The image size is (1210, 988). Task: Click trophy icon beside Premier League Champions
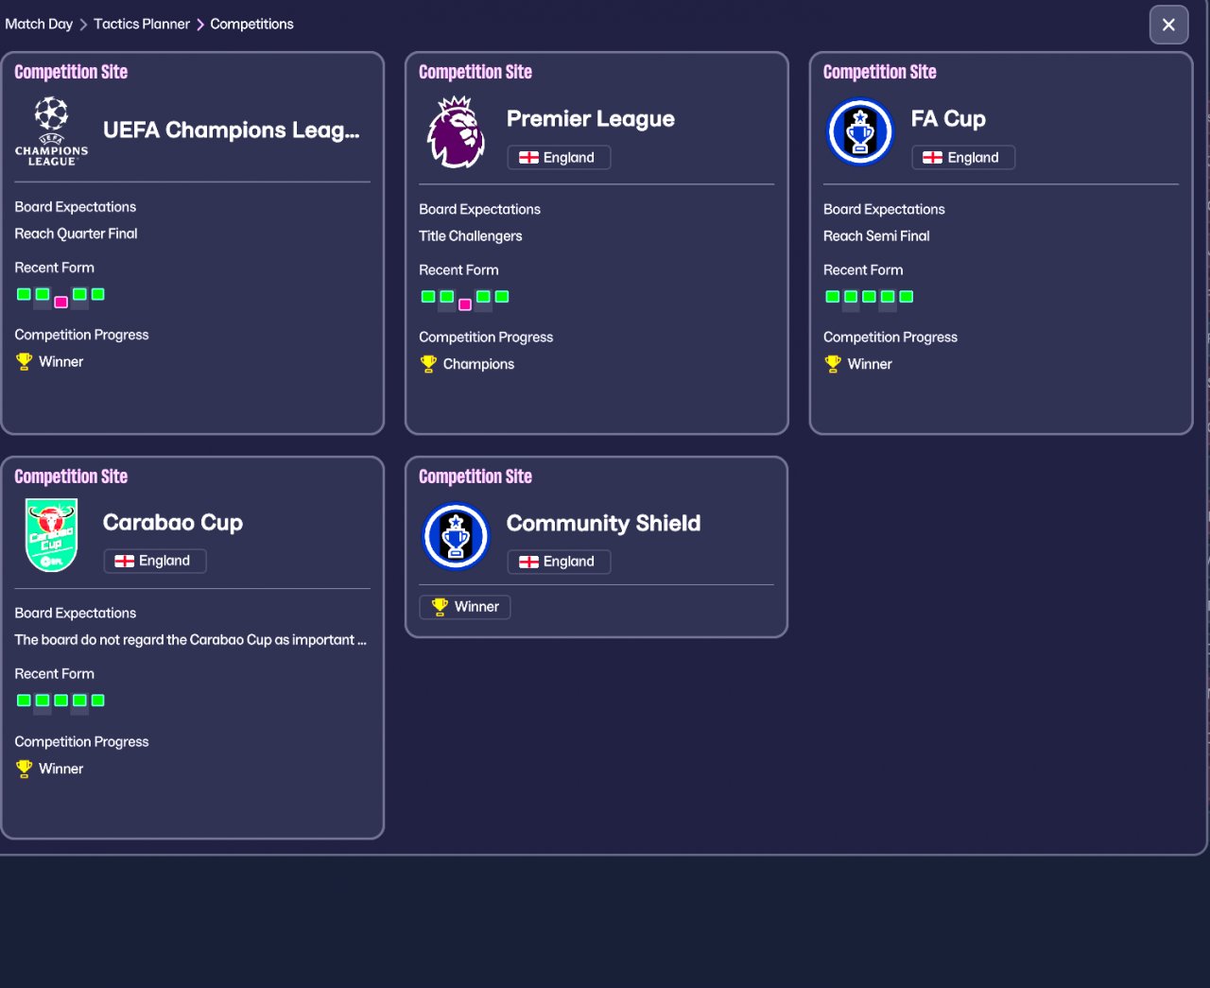[428, 363]
